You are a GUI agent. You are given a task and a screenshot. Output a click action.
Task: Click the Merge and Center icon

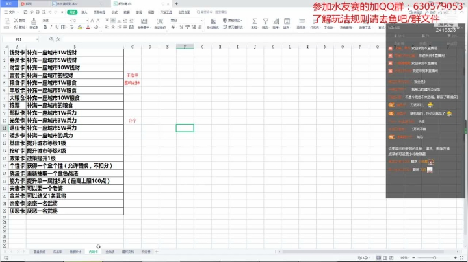(x=144, y=21)
